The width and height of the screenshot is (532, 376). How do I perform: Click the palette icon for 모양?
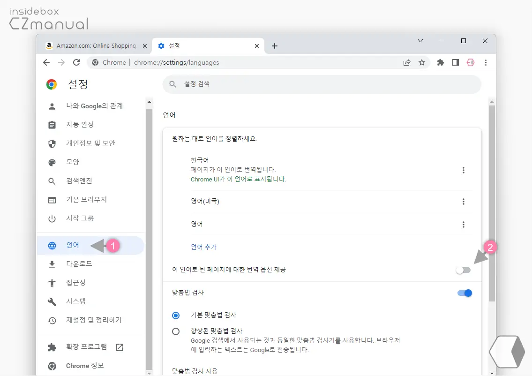[52, 163]
